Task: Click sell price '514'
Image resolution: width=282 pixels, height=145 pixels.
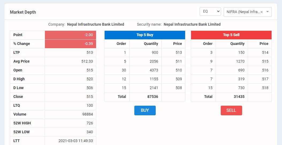Action: pyautogui.click(x=265, y=52)
